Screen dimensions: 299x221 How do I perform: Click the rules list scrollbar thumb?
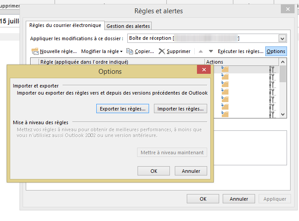[x=283, y=75]
